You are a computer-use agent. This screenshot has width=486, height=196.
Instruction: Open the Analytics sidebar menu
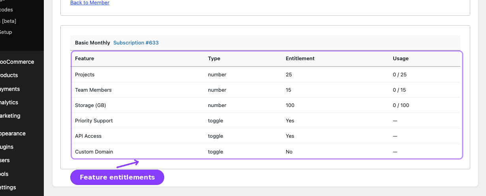[9, 102]
